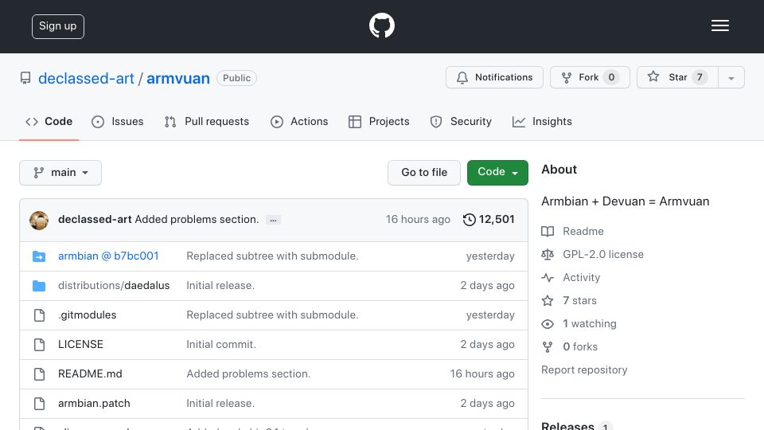This screenshot has width=764, height=430.
Task: Click the repository book icon beside declassed-art
Action: tap(25, 78)
